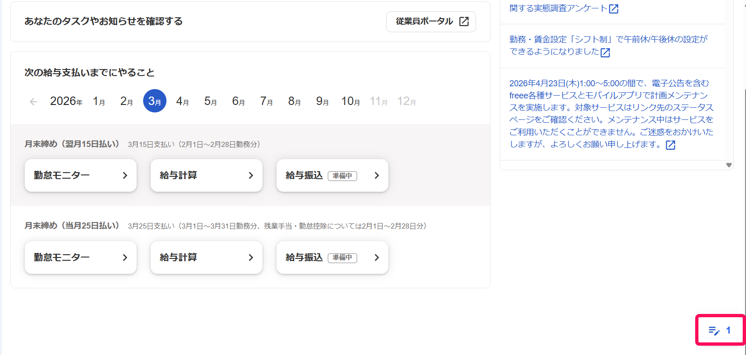Open 勤怠モニター for 翌月15日払い

(x=81, y=175)
